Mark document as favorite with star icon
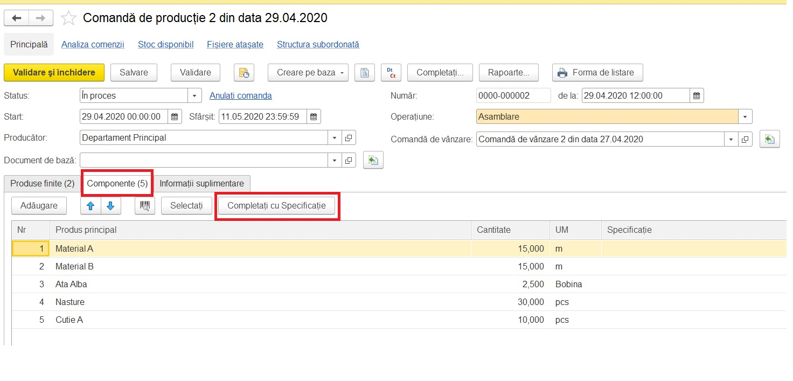 [68, 18]
